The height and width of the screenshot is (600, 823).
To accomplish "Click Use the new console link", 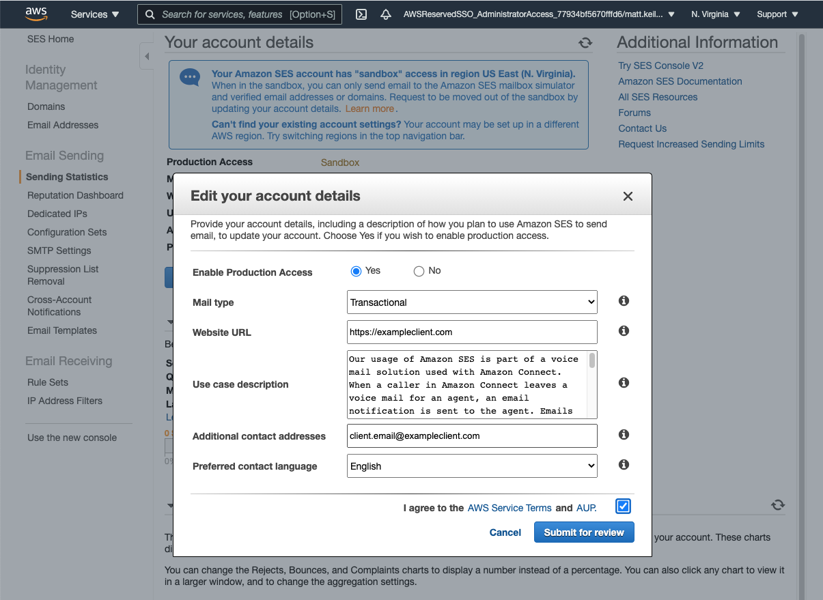I will point(72,438).
